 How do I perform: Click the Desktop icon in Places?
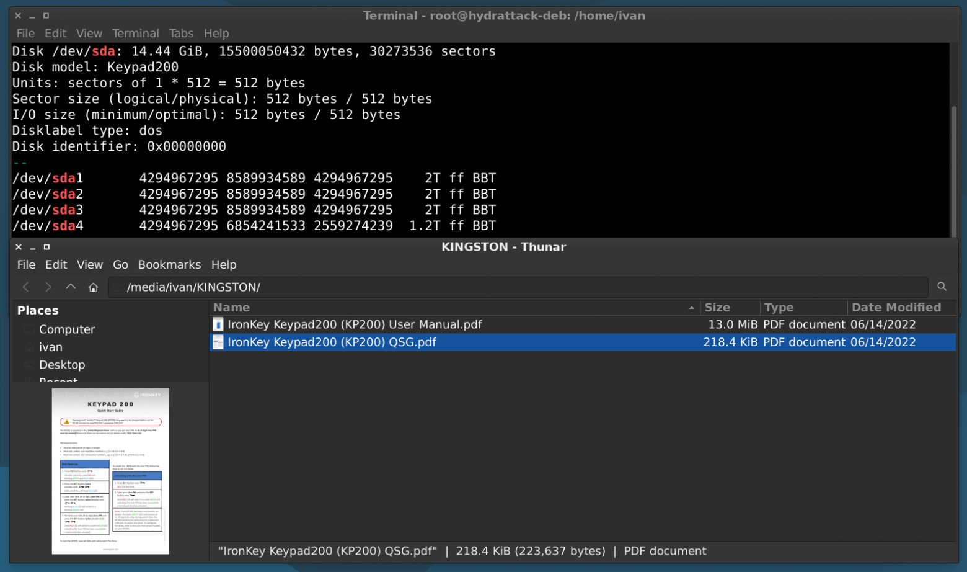tap(29, 365)
